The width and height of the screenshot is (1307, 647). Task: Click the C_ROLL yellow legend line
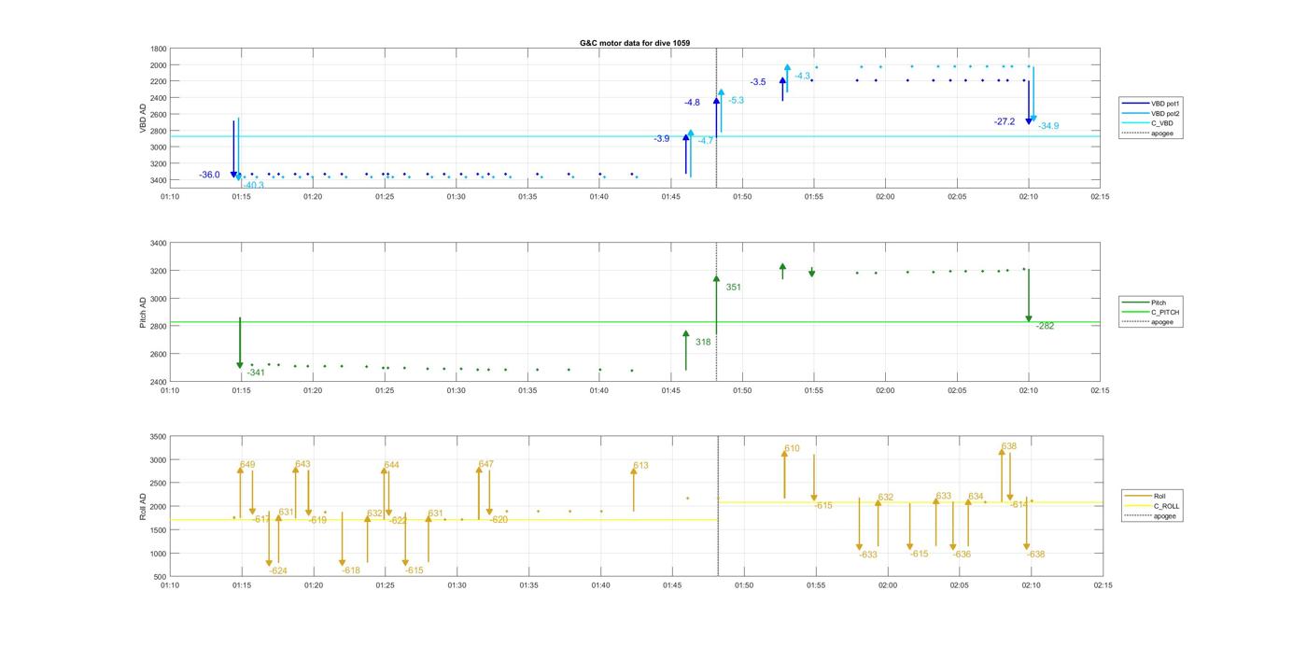pos(1139,506)
